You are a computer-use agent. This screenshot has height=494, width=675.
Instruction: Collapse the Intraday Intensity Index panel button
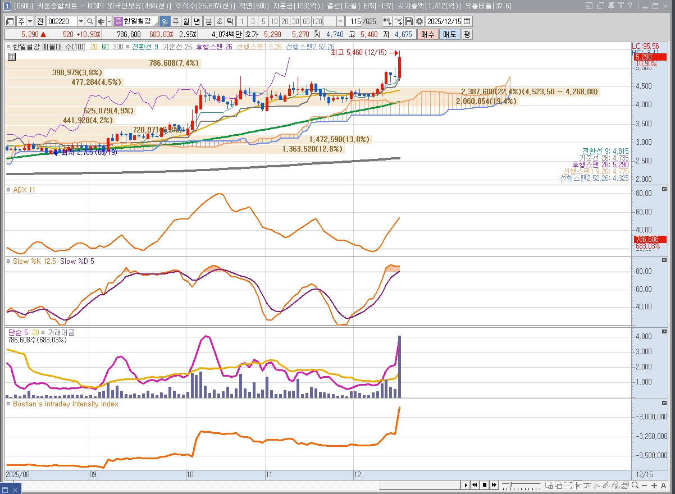(x=664, y=403)
